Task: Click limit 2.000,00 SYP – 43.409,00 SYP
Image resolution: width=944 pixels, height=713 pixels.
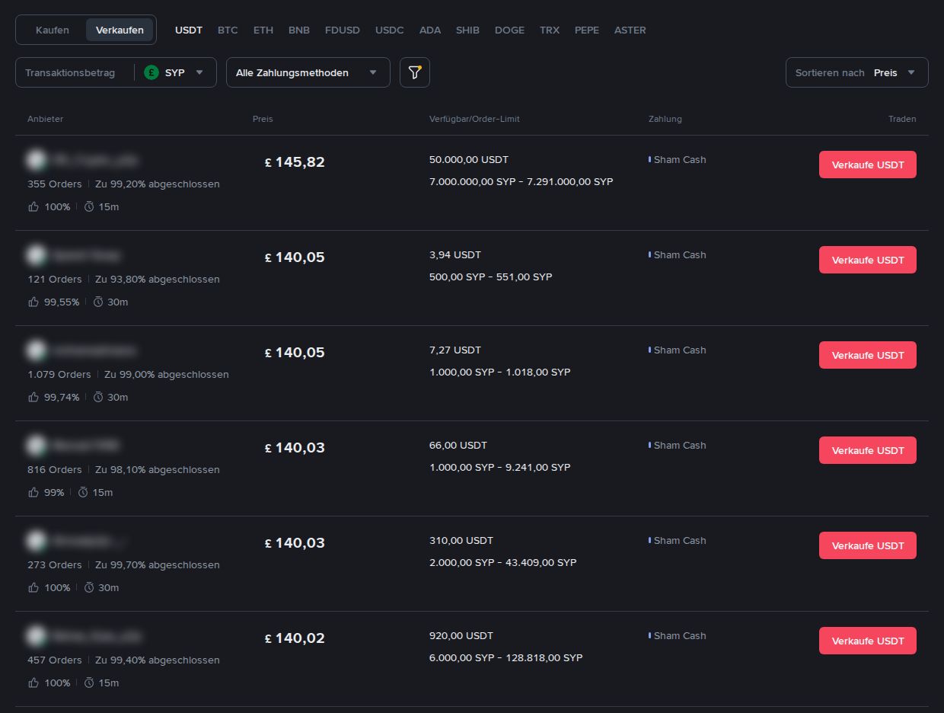Action: pos(503,563)
